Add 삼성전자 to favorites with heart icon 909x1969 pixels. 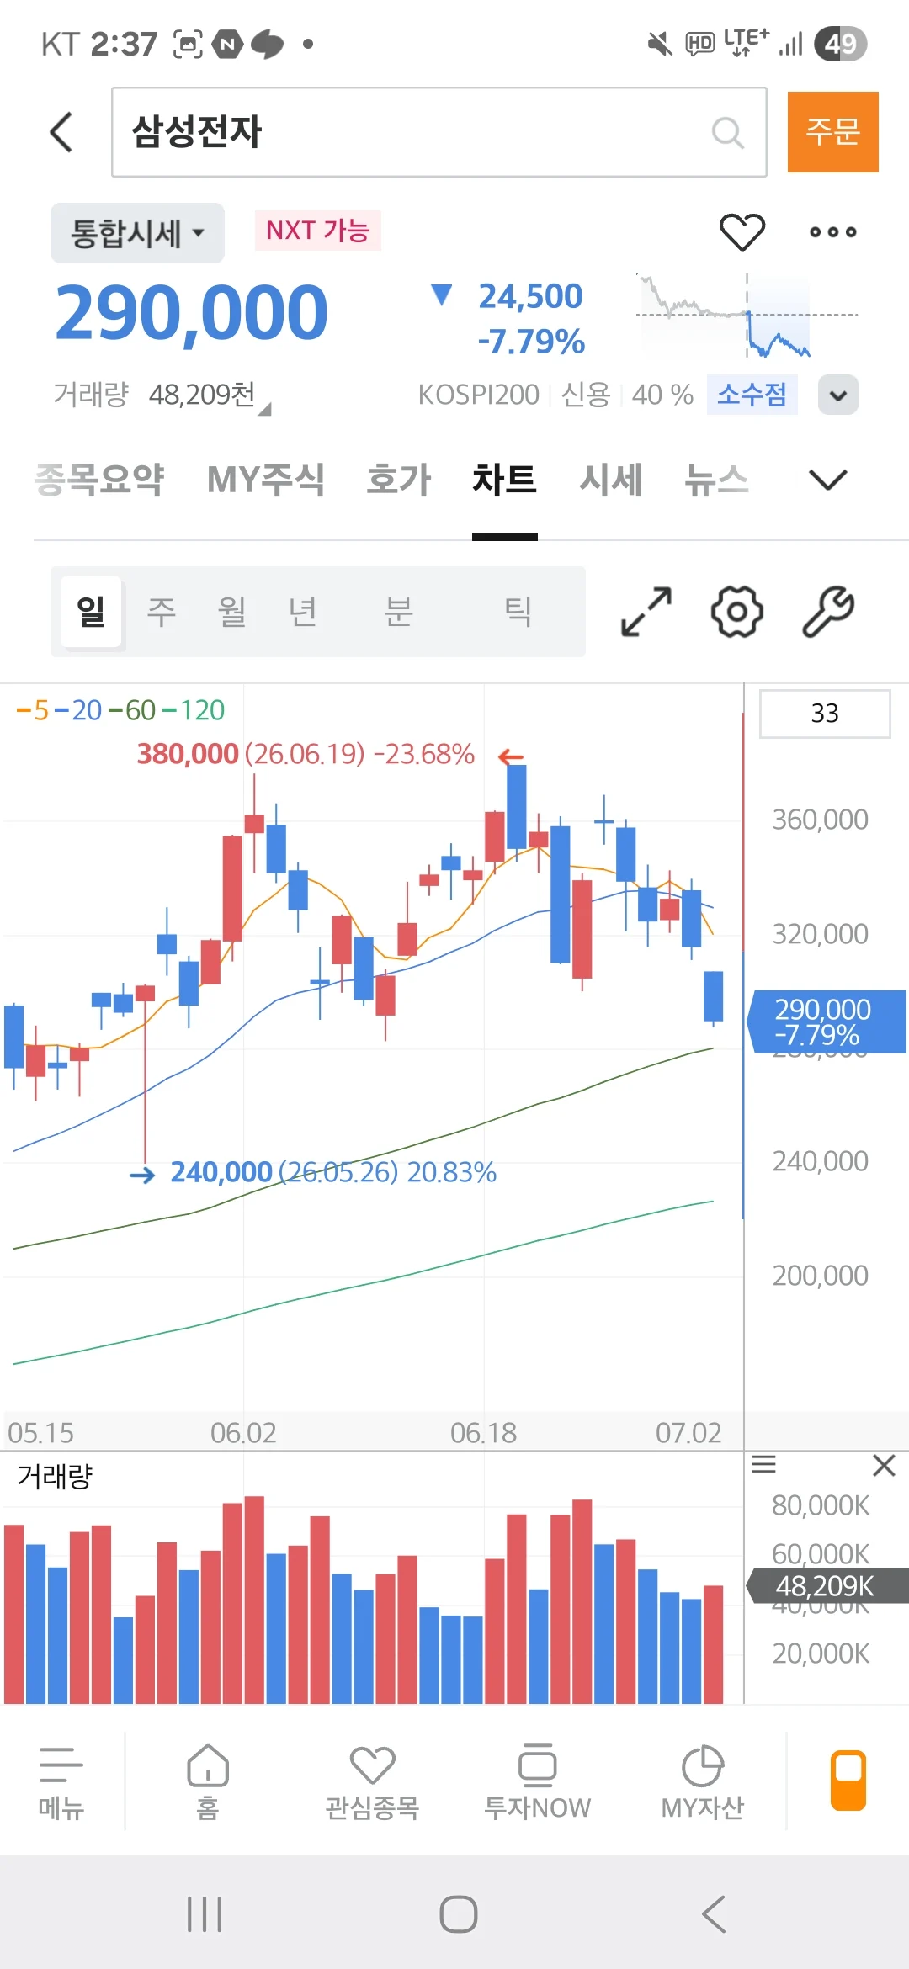tap(742, 231)
